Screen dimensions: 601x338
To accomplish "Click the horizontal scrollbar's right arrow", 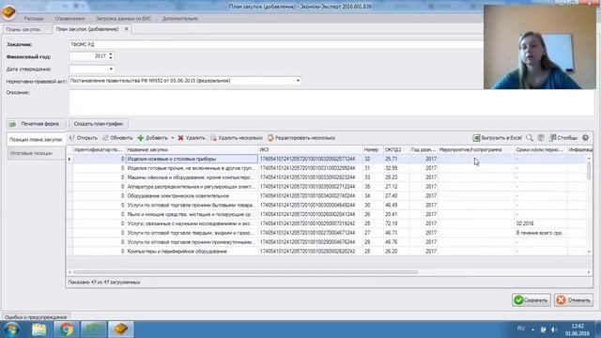I will tap(589, 272).
